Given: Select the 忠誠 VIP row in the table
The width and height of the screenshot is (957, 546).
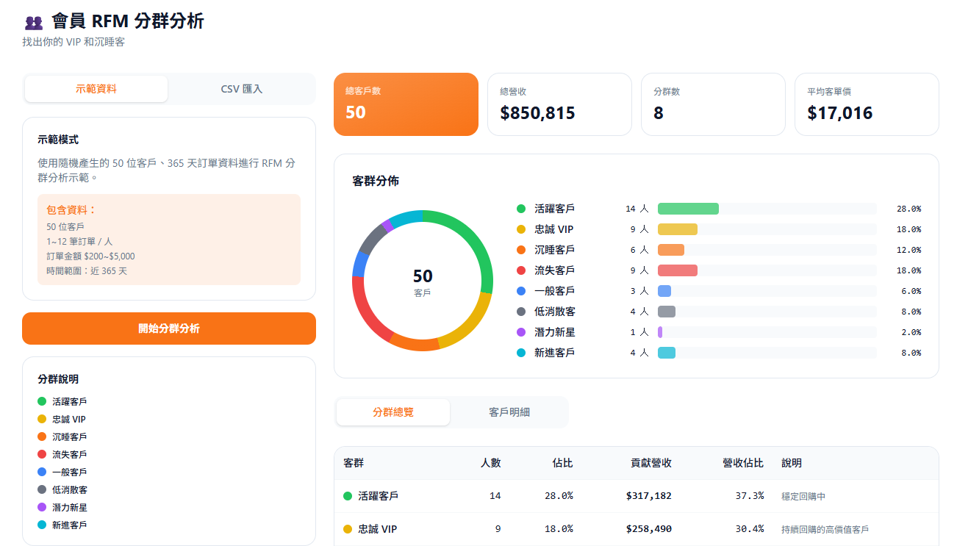Looking at the screenshot, I should (x=636, y=529).
